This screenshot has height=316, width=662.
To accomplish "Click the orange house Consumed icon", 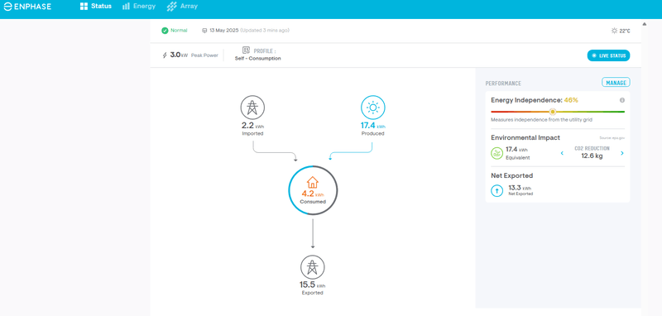I will coord(313,182).
